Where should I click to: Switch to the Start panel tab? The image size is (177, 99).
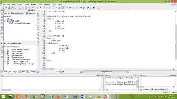[x=4, y=72]
